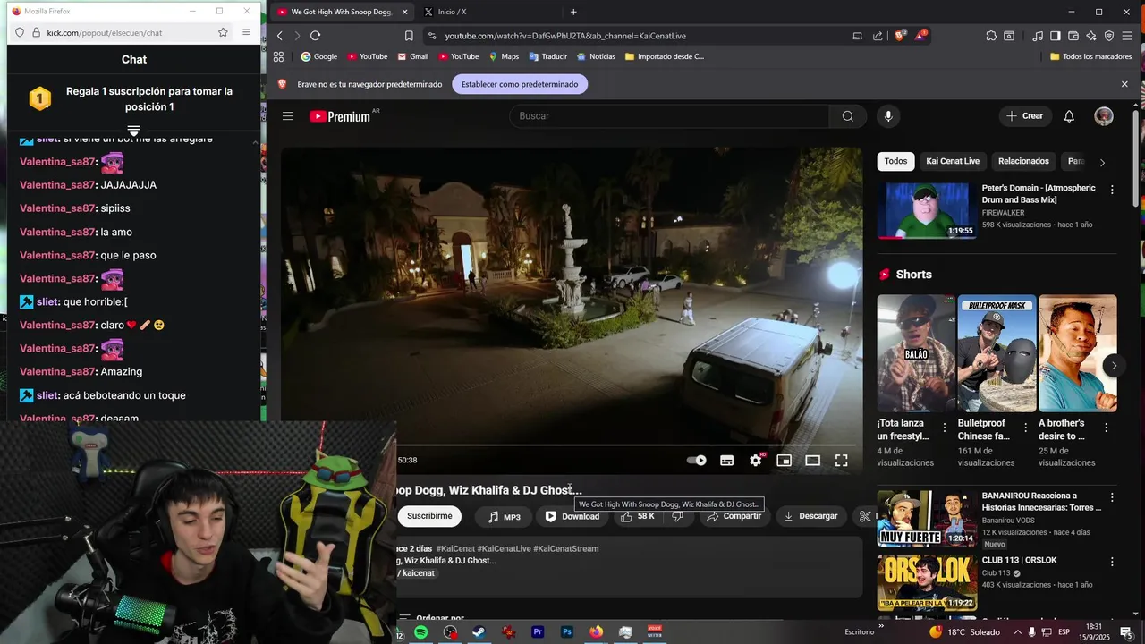Open options menu for Bulletproof Chinese short
1145x644 pixels.
pos(1025,428)
